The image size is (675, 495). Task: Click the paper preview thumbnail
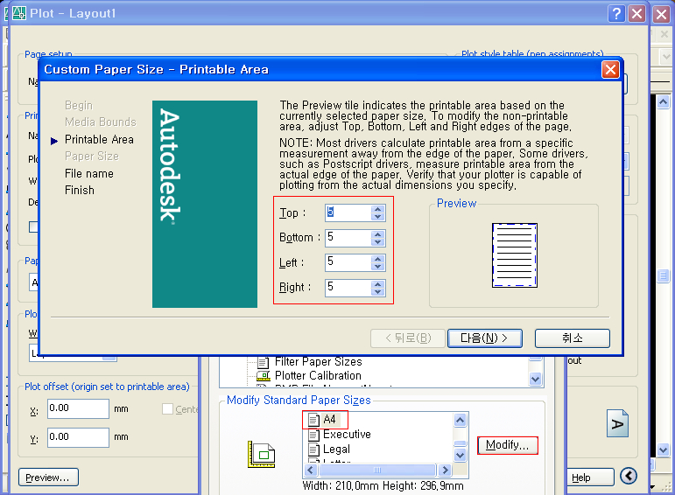[x=515, y=255]
